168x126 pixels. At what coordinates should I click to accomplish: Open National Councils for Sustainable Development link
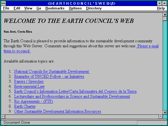pos(52,71)
